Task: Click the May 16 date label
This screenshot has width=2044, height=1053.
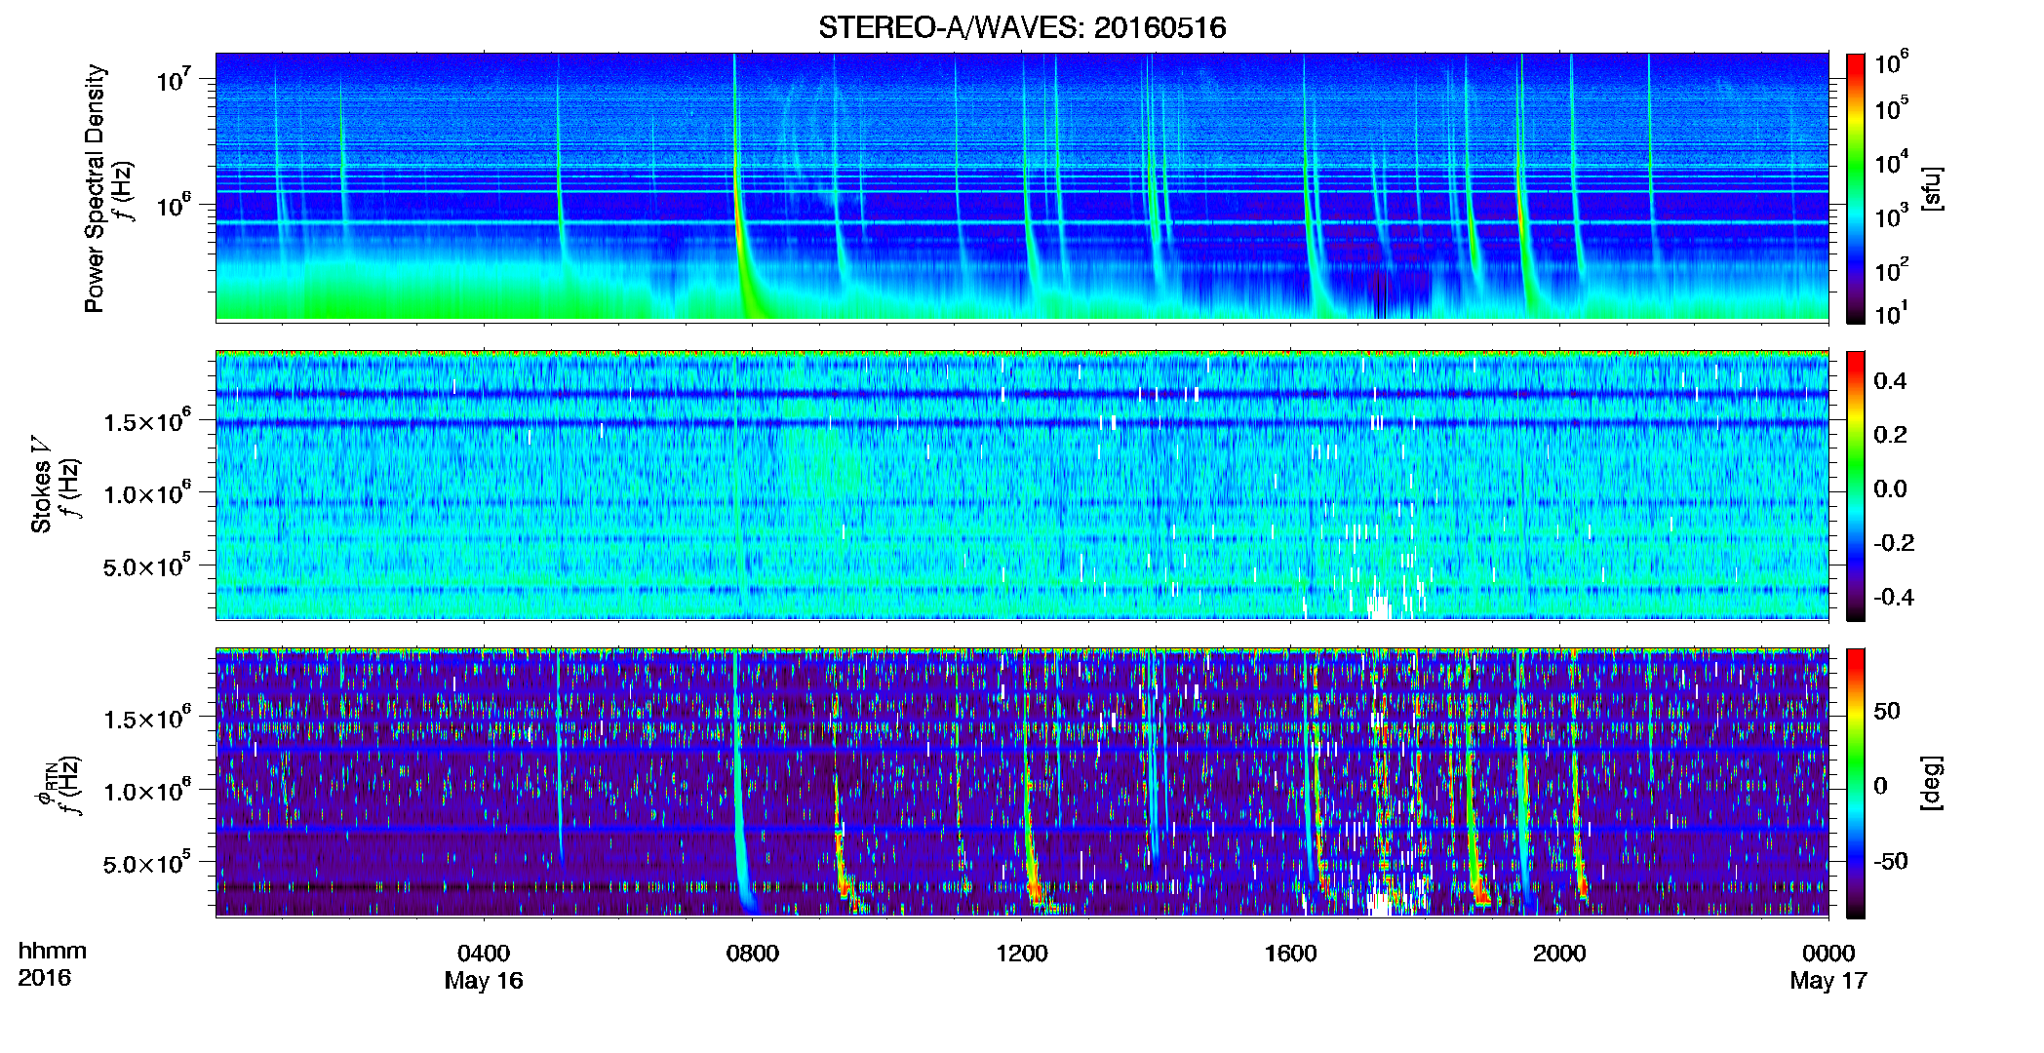Action: (484, 981)
